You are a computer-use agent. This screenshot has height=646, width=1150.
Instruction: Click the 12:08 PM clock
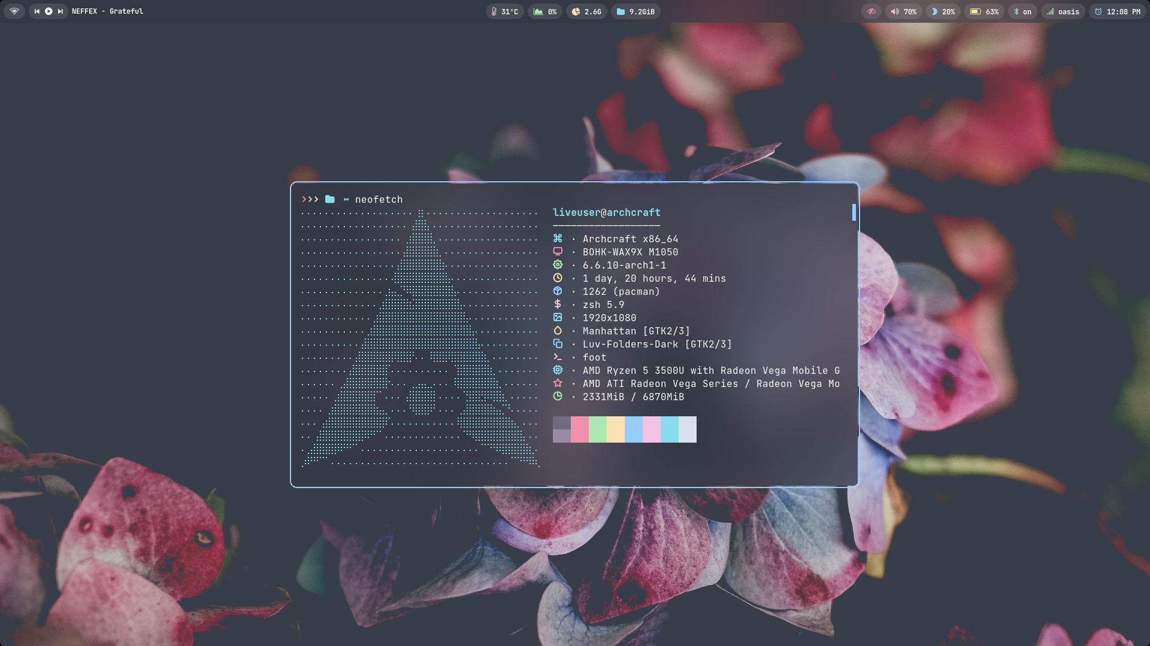pyautogui.click(x=1117, y=11)
